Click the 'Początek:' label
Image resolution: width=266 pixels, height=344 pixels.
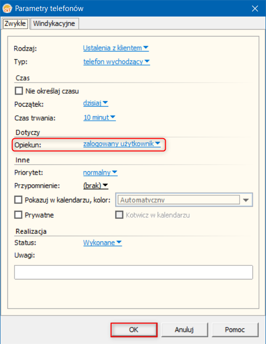pyautogui.click(x=29, y=104)
